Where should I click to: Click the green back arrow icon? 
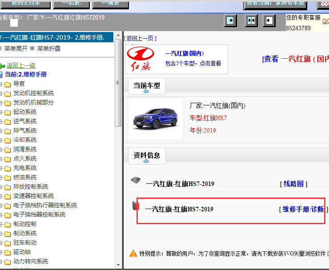click(2, 66)
